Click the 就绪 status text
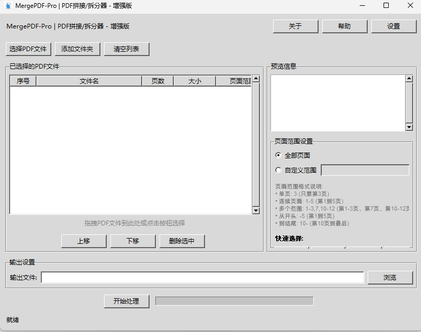The image size is (421, 332). click(x=13, y=320)
